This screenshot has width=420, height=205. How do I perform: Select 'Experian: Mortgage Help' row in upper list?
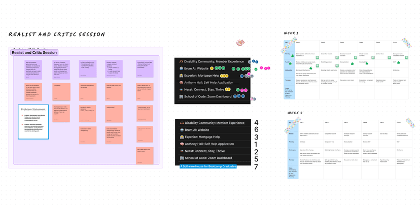pos(202,76)
